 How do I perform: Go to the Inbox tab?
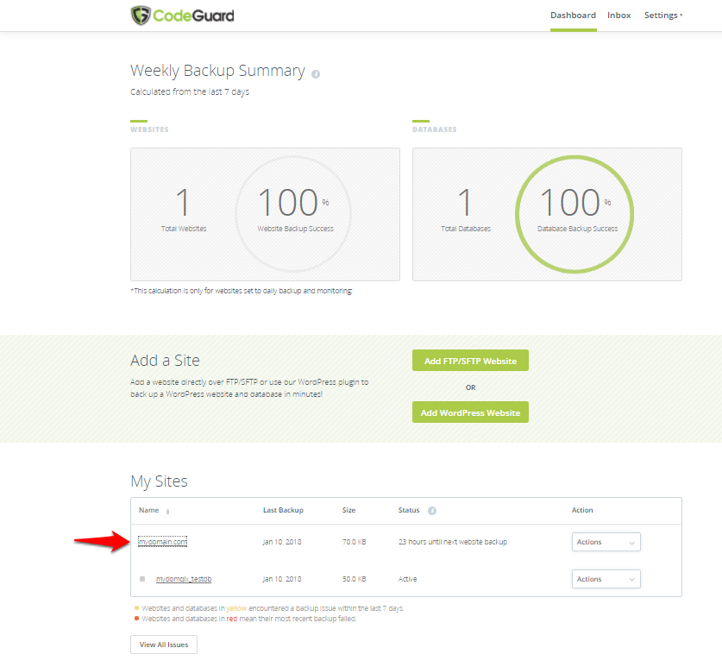(618, 16)
